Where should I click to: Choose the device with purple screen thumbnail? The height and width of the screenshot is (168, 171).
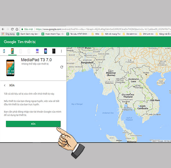click(45, 51)
